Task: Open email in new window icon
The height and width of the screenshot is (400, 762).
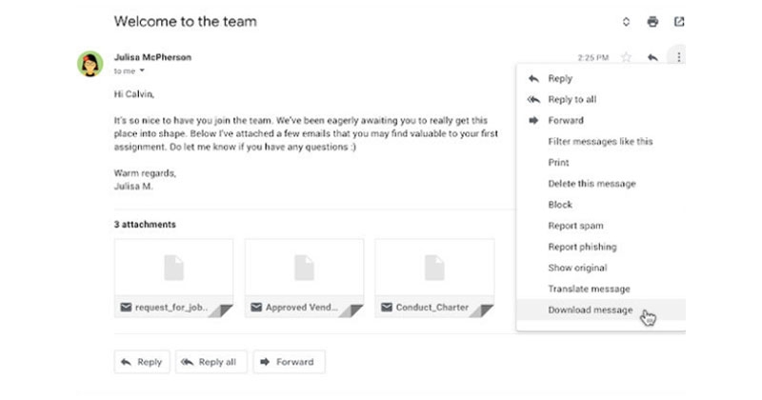Action: tap(679, 22)
